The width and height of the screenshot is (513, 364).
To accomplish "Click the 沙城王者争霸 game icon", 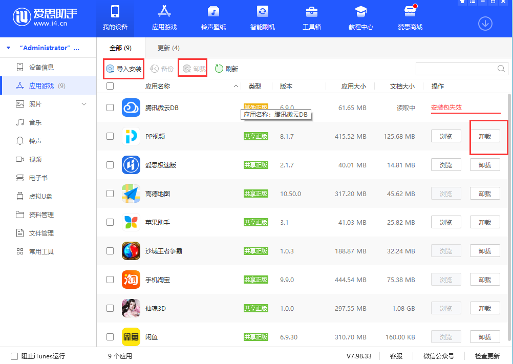I will pos(131,251).
